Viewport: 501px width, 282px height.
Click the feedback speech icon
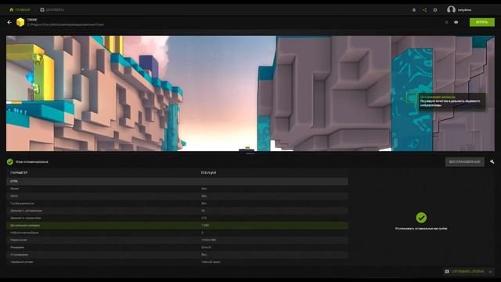(x=447, y=272)
